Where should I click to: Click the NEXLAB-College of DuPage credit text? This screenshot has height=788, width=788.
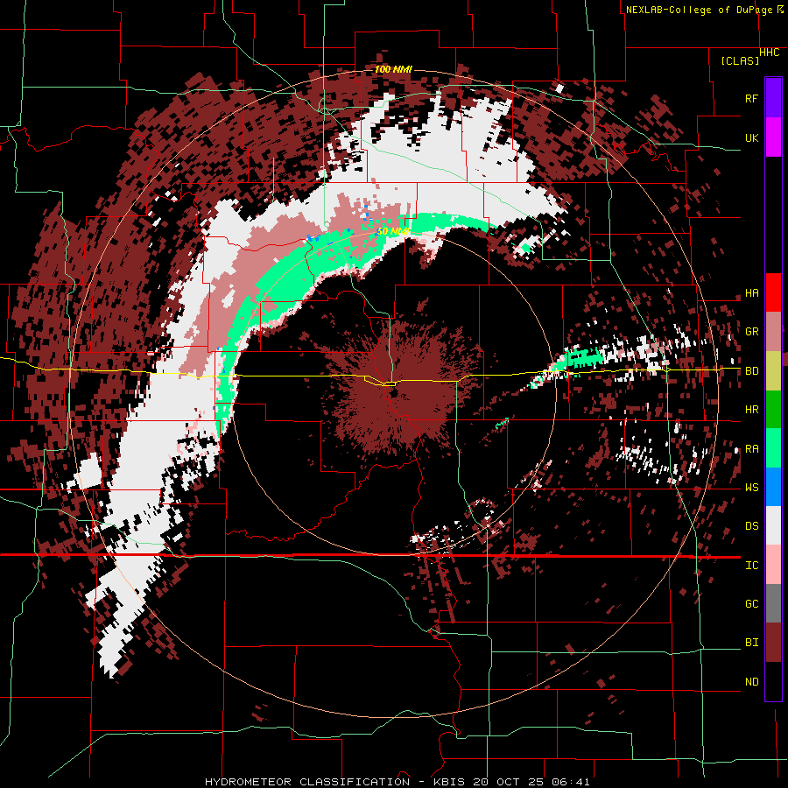pyautogui.click(x=700, y=10)
